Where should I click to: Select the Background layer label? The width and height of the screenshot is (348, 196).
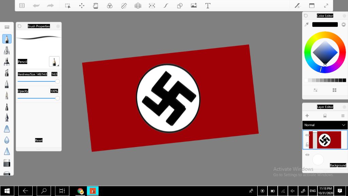[338, 165]
